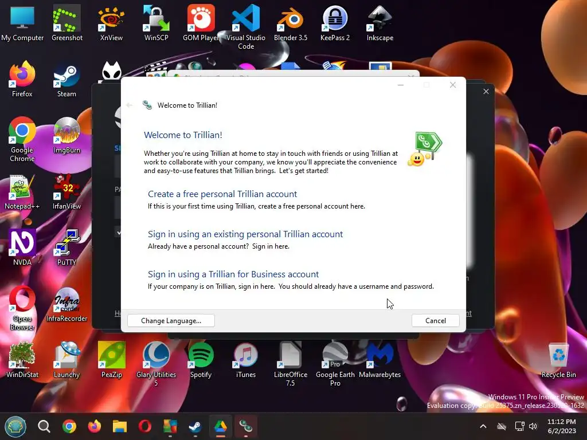Open Chrome from the taskbar
This screenshot has height=440, width=587.
click(x=69, y=426)
